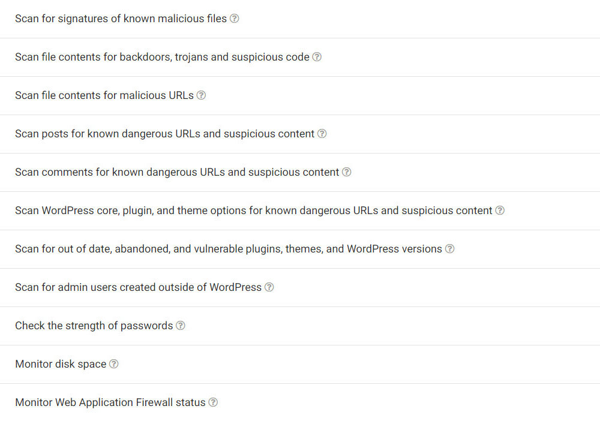
Task: Show help for file contents malicious URLs
Action: [x=202, y=95]
